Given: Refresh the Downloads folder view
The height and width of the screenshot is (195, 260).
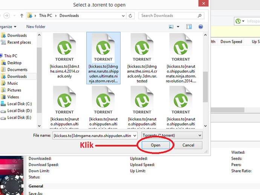Looking at the screenshot, I should [130, 16].
